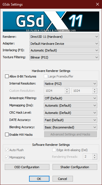Toggle the Enable HW Hacks checkbox
102x185 pixels.
coord(7,135)
